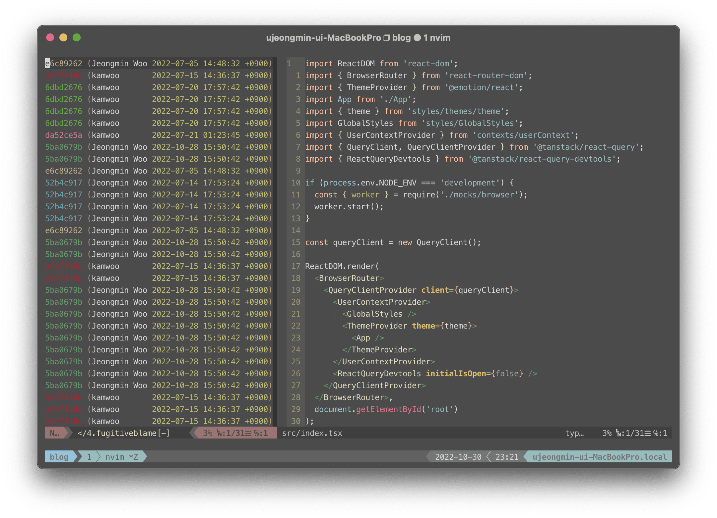717x518 pixels.
Task: Click the pink '3% 1/31' position segment
Action: pyautogui.click(x=235, y=433)
